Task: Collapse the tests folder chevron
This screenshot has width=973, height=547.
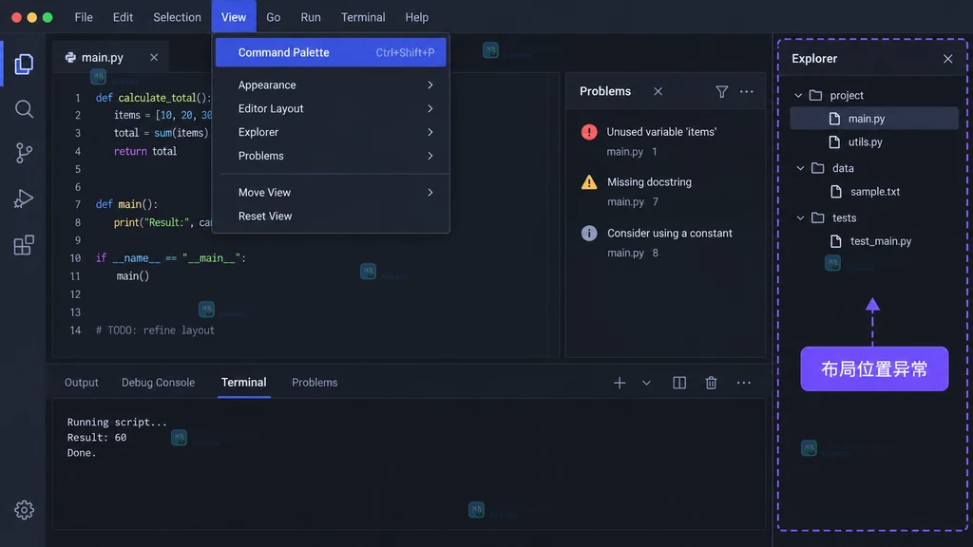Action: coord(800,217)
